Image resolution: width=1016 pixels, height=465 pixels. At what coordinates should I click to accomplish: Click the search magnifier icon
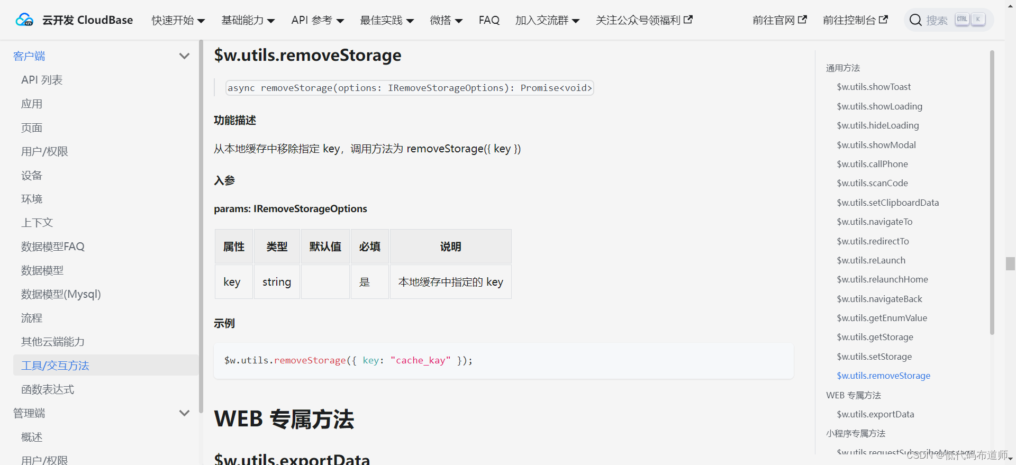(x=915, y=20)
